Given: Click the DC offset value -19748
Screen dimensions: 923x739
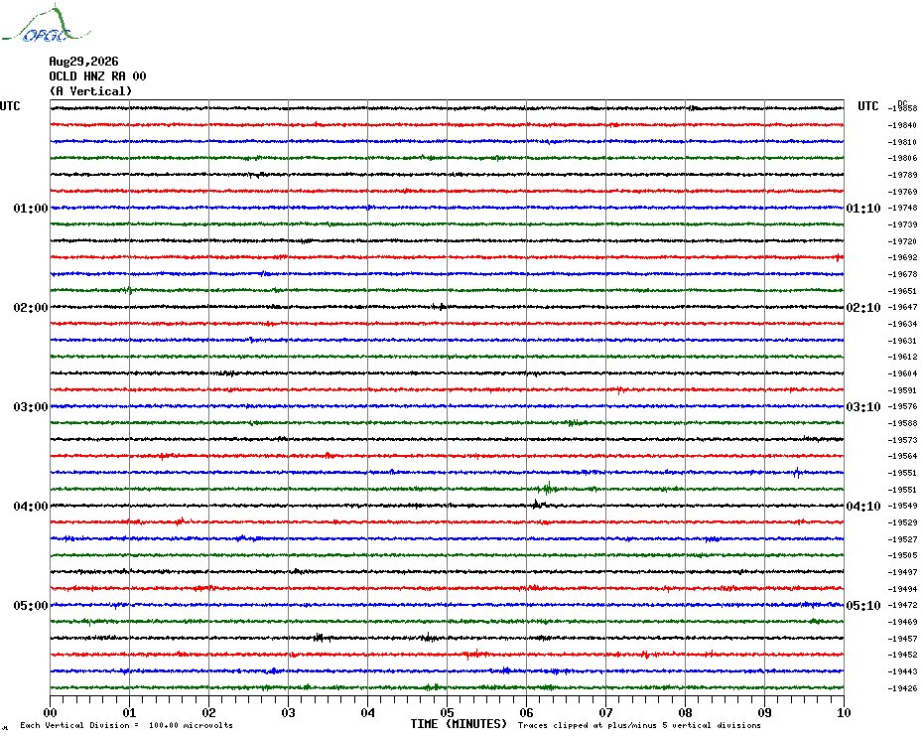Looking at the screenshot, I should [902, 208].
